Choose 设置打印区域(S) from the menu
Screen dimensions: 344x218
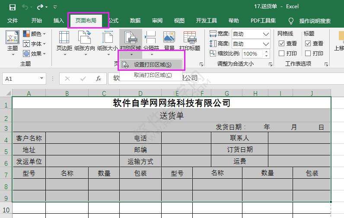[151, 65]
